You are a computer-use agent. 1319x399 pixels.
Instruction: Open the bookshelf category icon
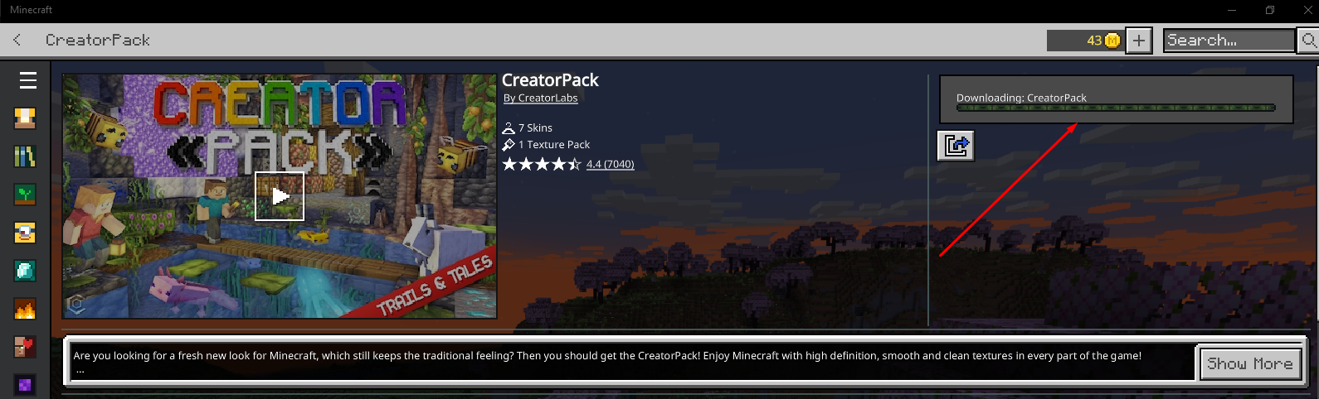[x=25, y=156]
